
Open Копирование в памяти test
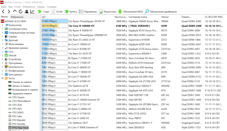pos(23,90)
